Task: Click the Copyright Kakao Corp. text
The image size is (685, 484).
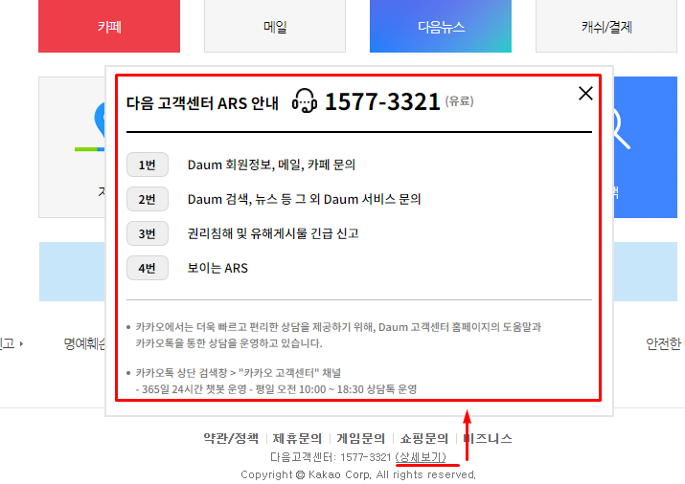Action: click(x=358, y=474)
